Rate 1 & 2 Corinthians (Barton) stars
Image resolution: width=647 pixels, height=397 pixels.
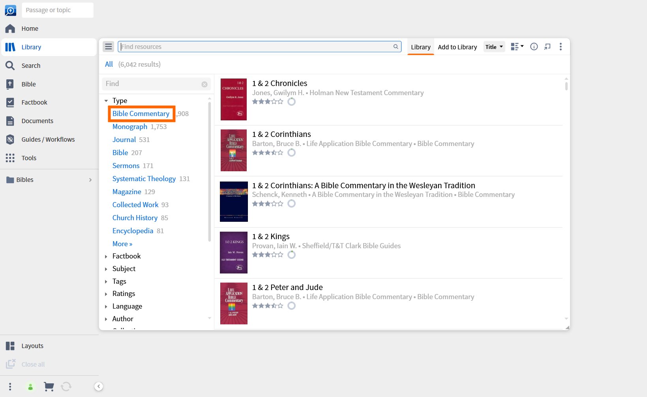tap(268, 152)
